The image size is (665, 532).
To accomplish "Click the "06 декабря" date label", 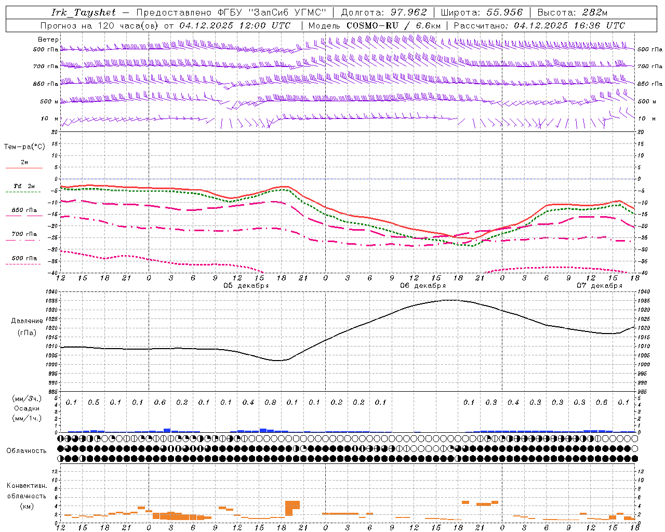I will click(423, 286).
